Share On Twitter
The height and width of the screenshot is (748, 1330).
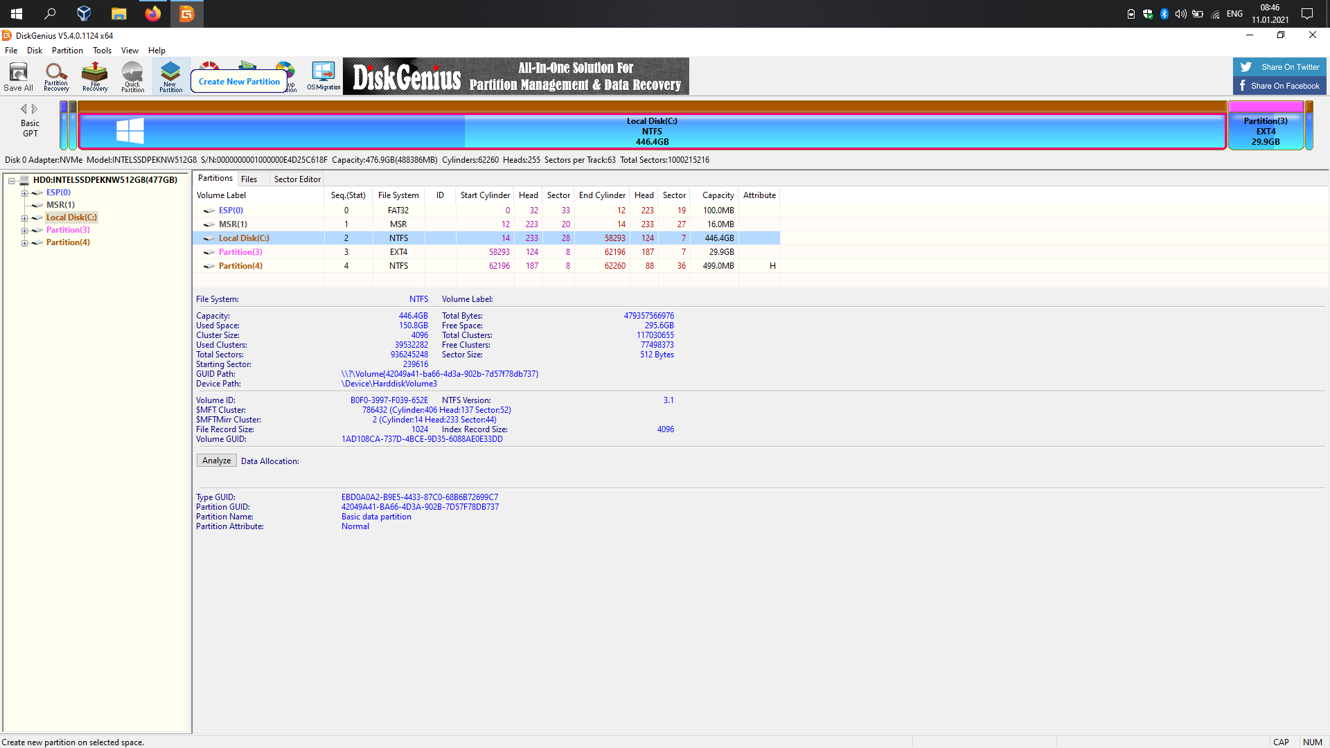1279,67
